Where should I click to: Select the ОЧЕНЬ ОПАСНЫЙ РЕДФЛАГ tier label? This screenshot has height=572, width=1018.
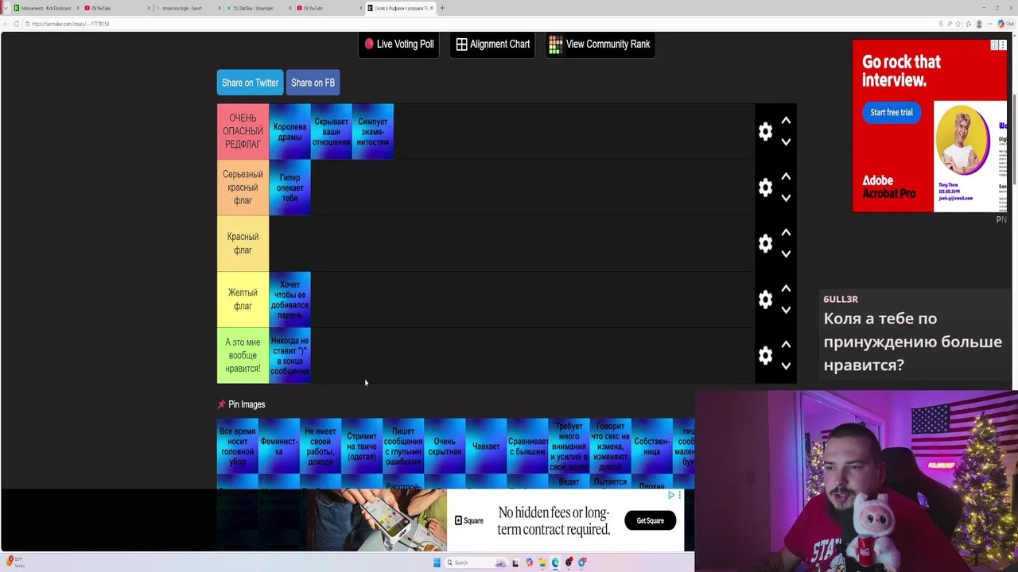coord(243,131)
